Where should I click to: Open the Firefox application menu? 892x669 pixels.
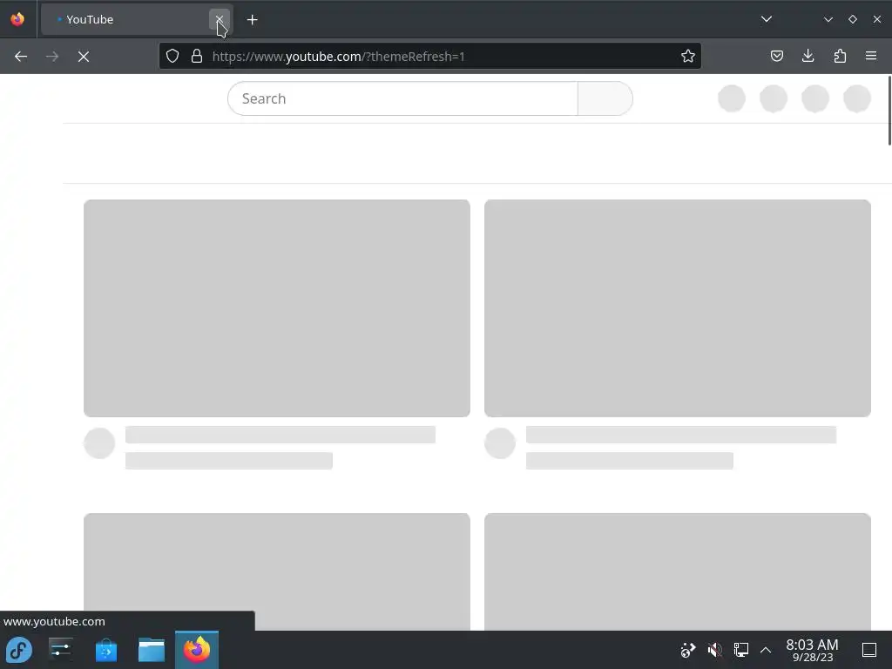pyautogui.click(x=871, y=56)
